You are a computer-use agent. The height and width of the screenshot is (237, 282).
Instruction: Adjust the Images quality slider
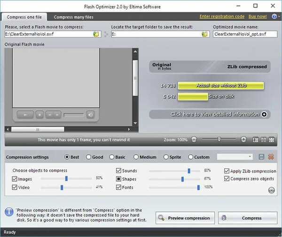[66, 178]
